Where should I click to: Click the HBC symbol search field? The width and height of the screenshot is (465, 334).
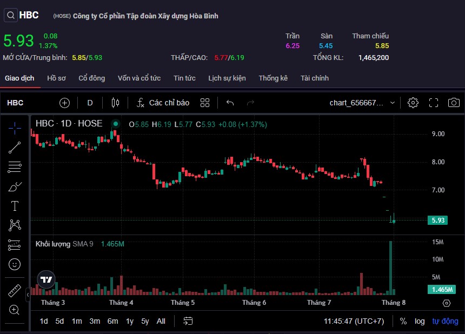(15, 103)
